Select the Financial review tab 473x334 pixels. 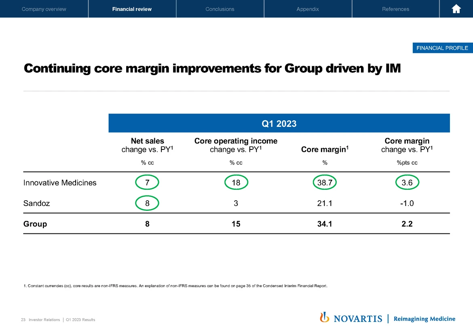132,9
